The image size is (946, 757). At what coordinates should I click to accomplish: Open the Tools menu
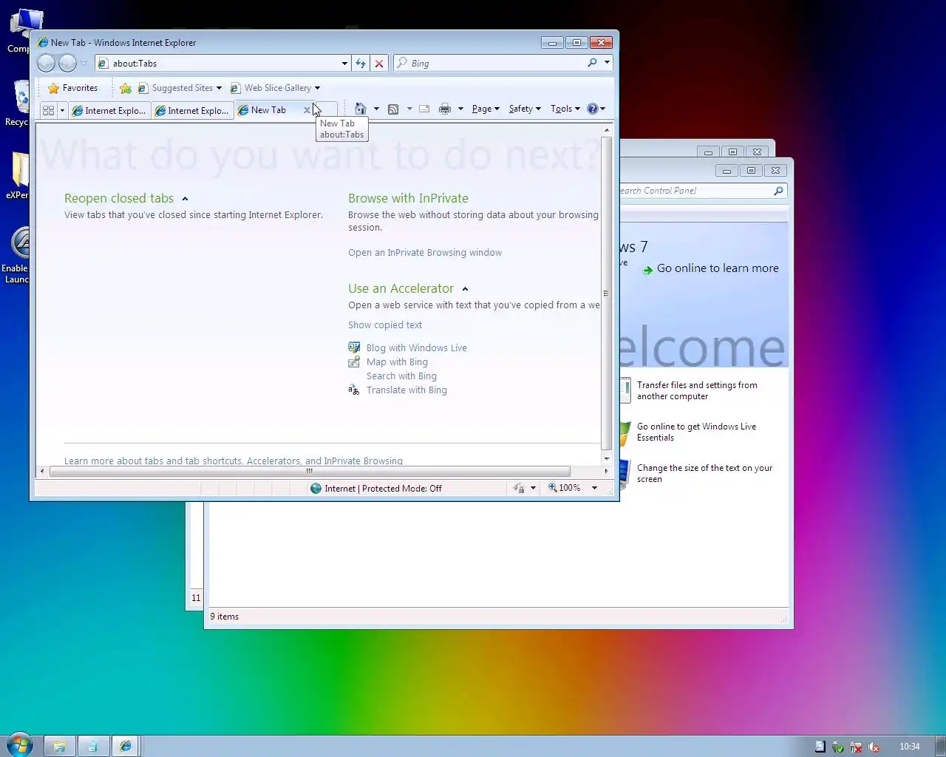pos(565,109)
